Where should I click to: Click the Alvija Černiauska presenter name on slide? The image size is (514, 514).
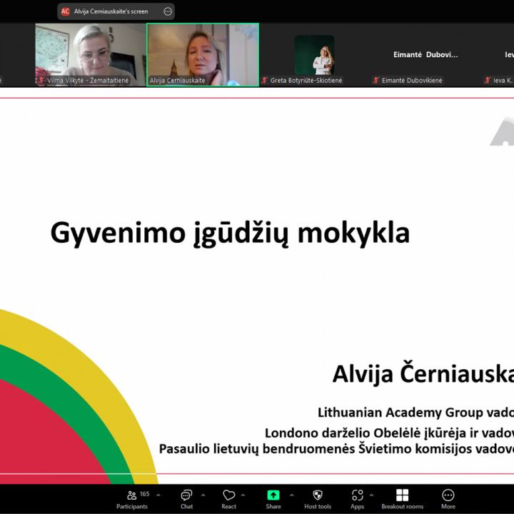pyautogui.click(x=423, y=373)
